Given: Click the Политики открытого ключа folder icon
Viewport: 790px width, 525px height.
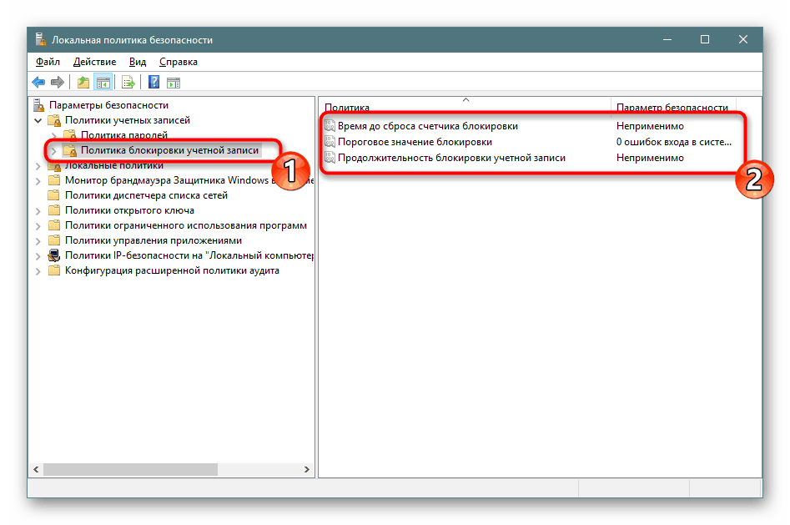Looking at the screenshot, I should (54, 209).
